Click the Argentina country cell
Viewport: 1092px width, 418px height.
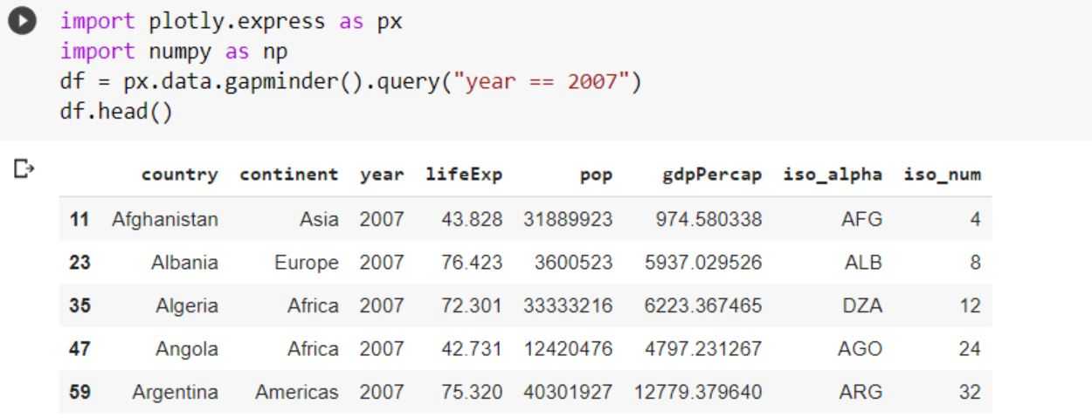click(x=175, y=392)
